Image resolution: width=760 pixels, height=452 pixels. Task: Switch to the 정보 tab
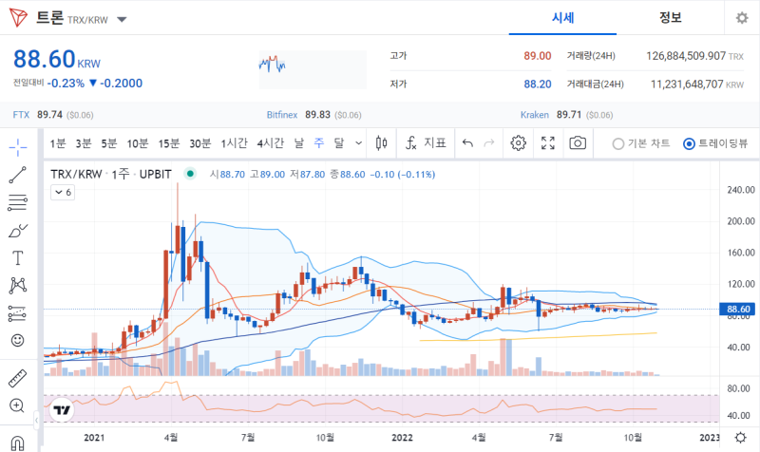pos(671,18)
